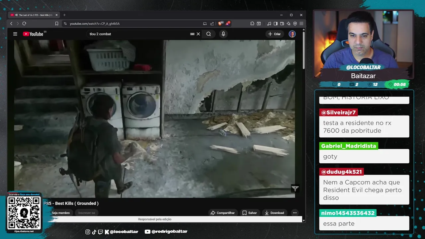This screenshot has height=239, width=425.
Task: Click the page vertical scrollbar thumb
Action: pyautogui.click(x=303, y=50)
